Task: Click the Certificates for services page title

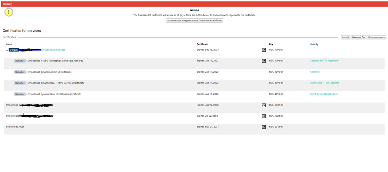Action: pos(22,31)
